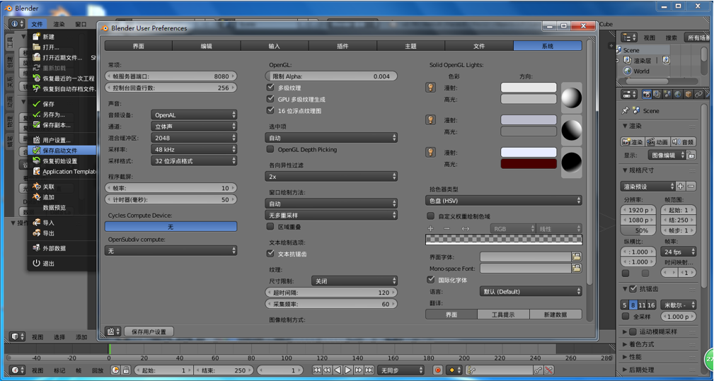Uncheck GPU 多级纹理生成 option

[270, 99]
